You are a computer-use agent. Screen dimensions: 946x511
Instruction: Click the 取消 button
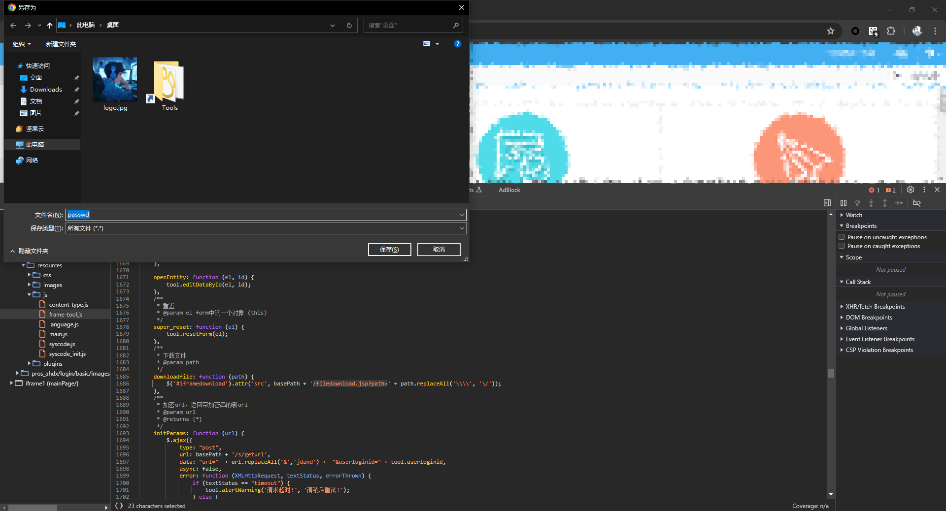point(439,250)
